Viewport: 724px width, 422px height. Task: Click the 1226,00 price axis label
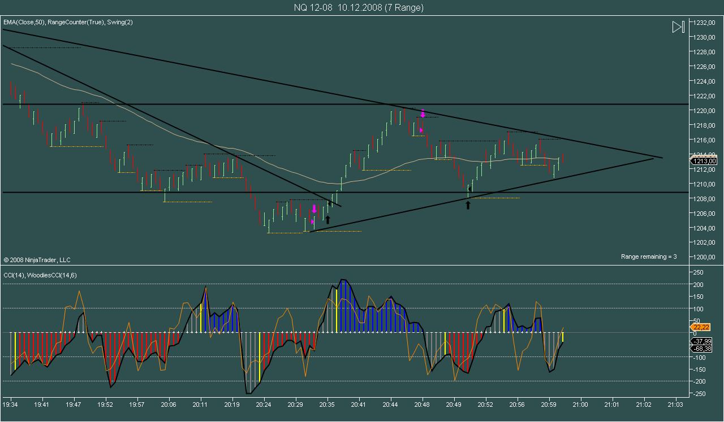click(705, 67)
